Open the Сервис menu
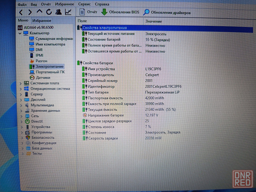256x192 pixels. coord(84,4)
